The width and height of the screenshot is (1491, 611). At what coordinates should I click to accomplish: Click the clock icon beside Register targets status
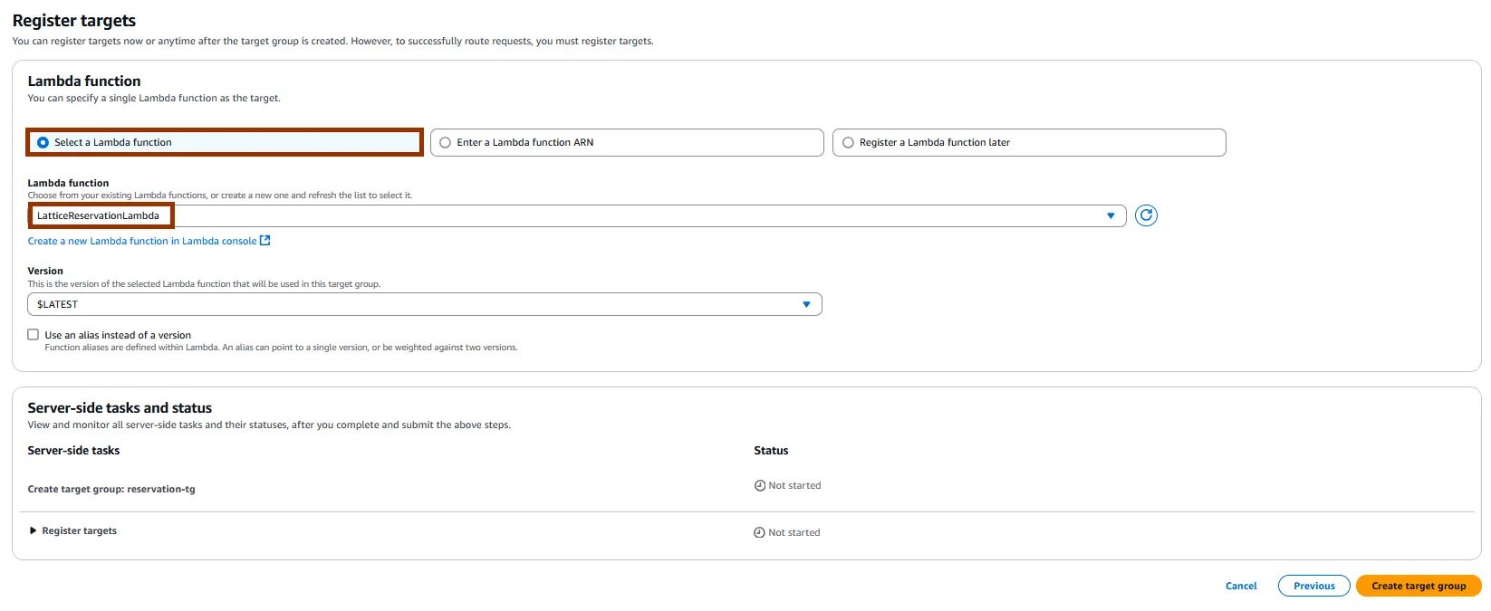(x=759, y=533)
